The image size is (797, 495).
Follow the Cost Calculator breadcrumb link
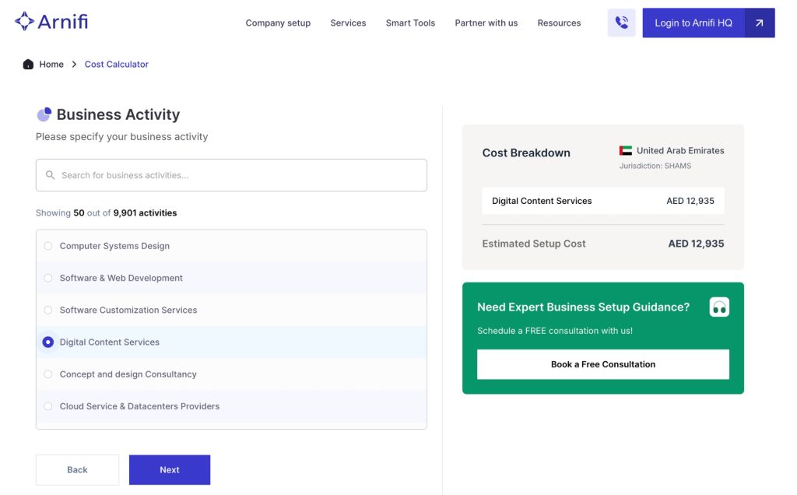pyautogui.click(x=116, y=64)
